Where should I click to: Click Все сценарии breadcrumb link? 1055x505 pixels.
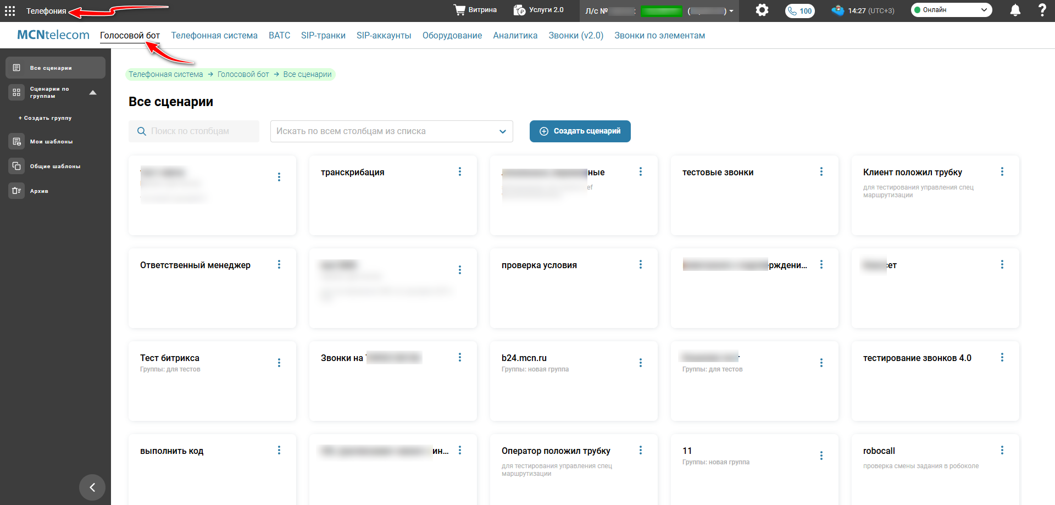point(308,74)
